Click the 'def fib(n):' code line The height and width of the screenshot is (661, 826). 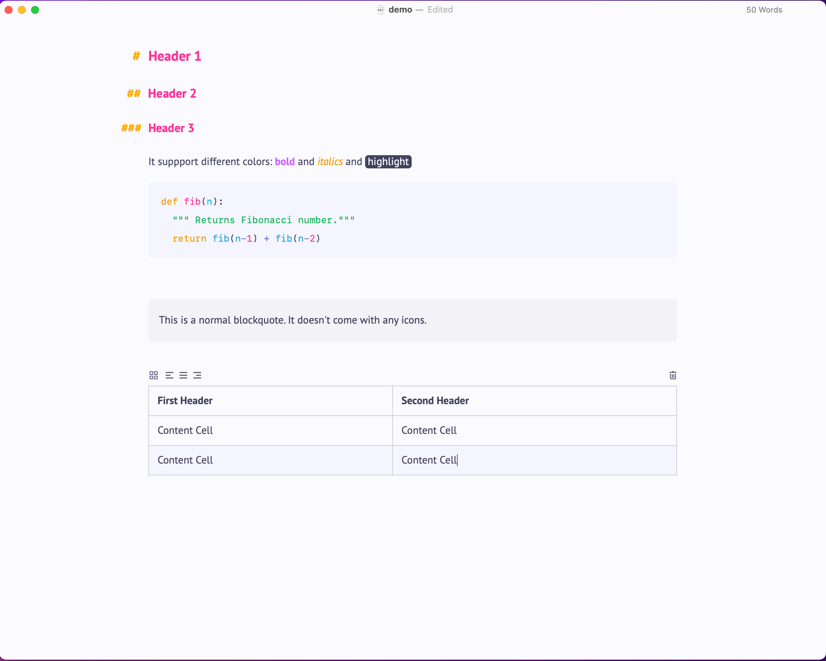[x=192, y=201]
